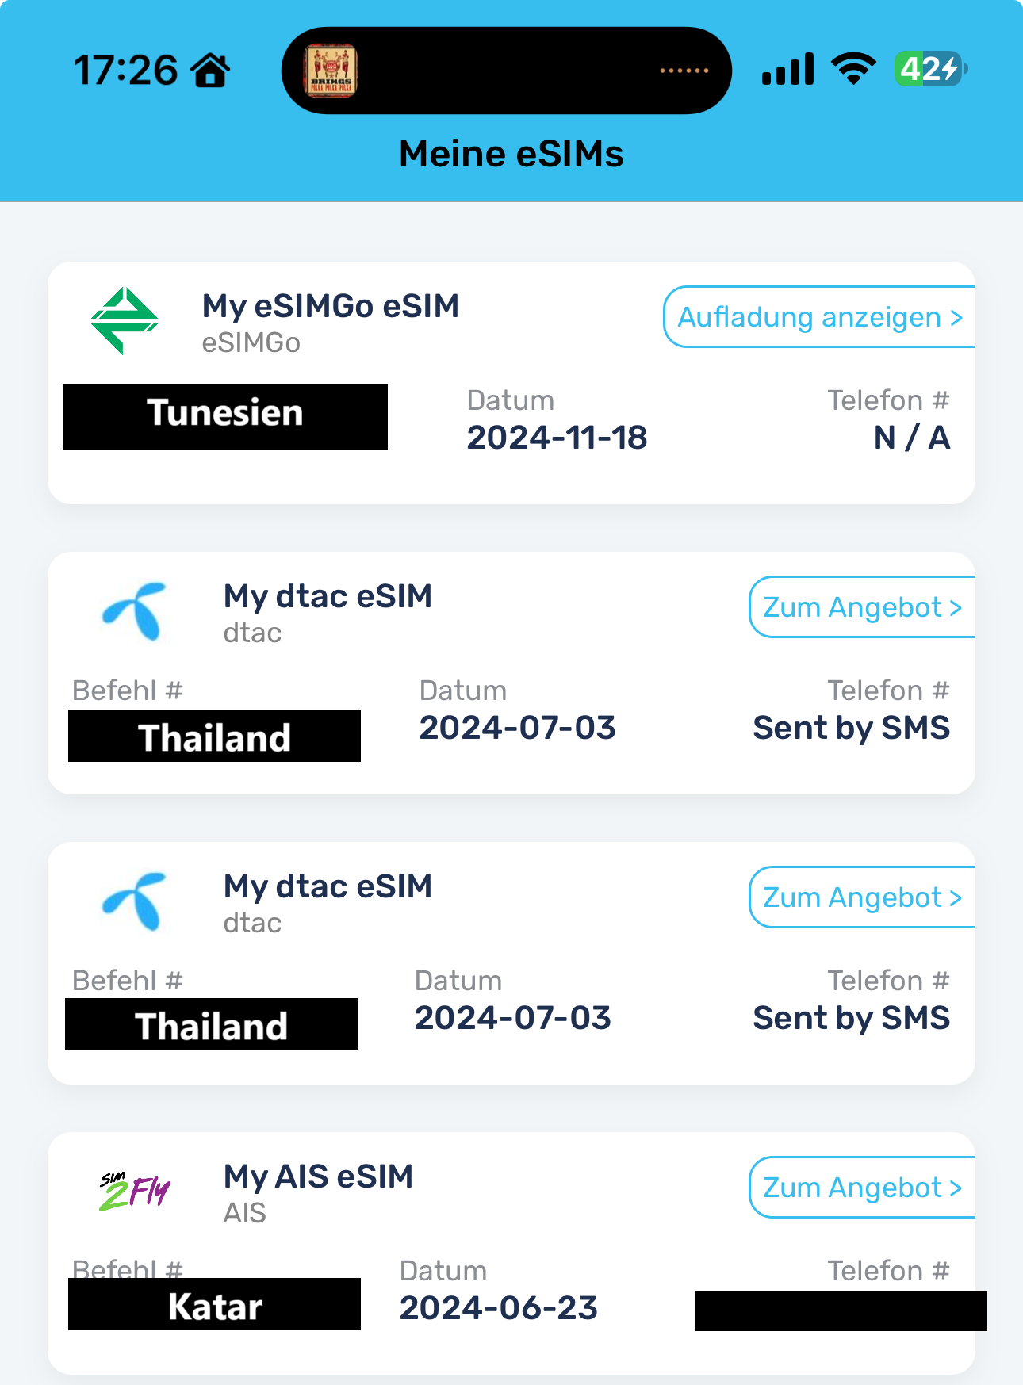Click the home icon beside the clock

click(212, 71)
